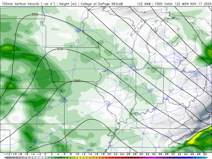Click the 24 value on the color scale

click(122, 154)
